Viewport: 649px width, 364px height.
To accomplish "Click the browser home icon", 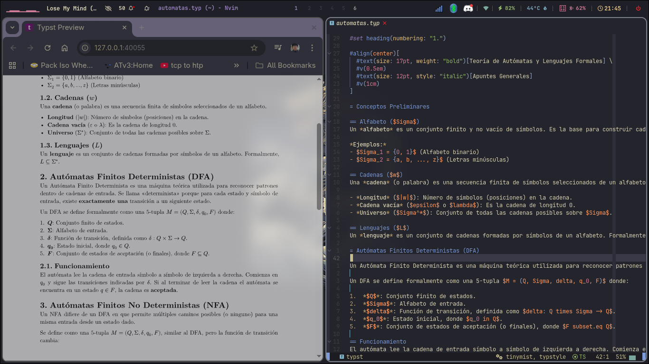I will (x=65, y=47).
